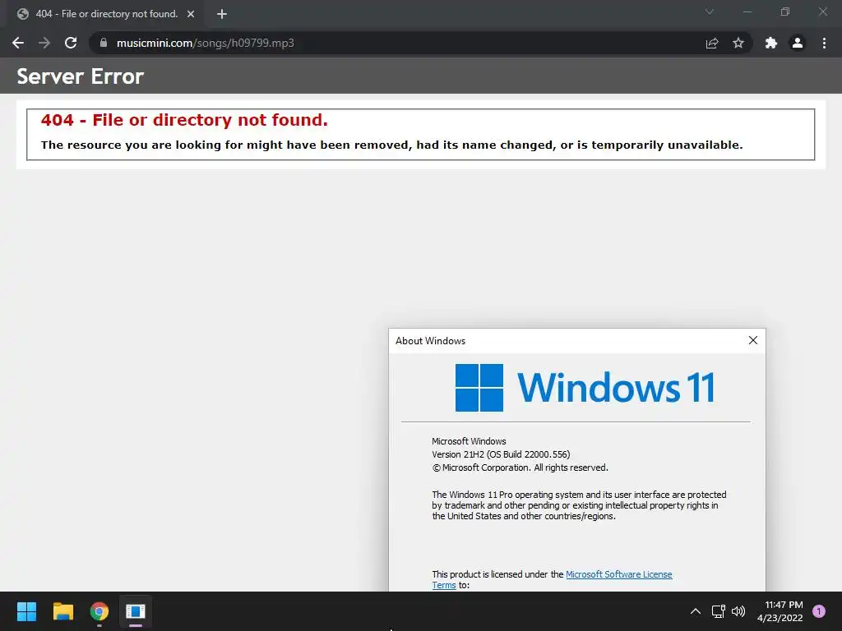
Task: Open the clock showing 11:47 PM
Action: click(780, 611)
